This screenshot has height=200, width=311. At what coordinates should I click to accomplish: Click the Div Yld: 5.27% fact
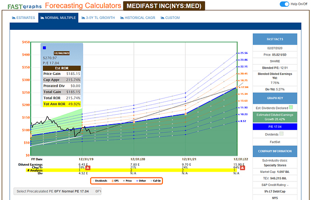275,89
